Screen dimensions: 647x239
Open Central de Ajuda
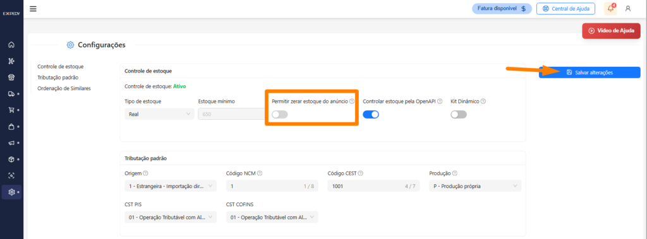click(565, 8)
